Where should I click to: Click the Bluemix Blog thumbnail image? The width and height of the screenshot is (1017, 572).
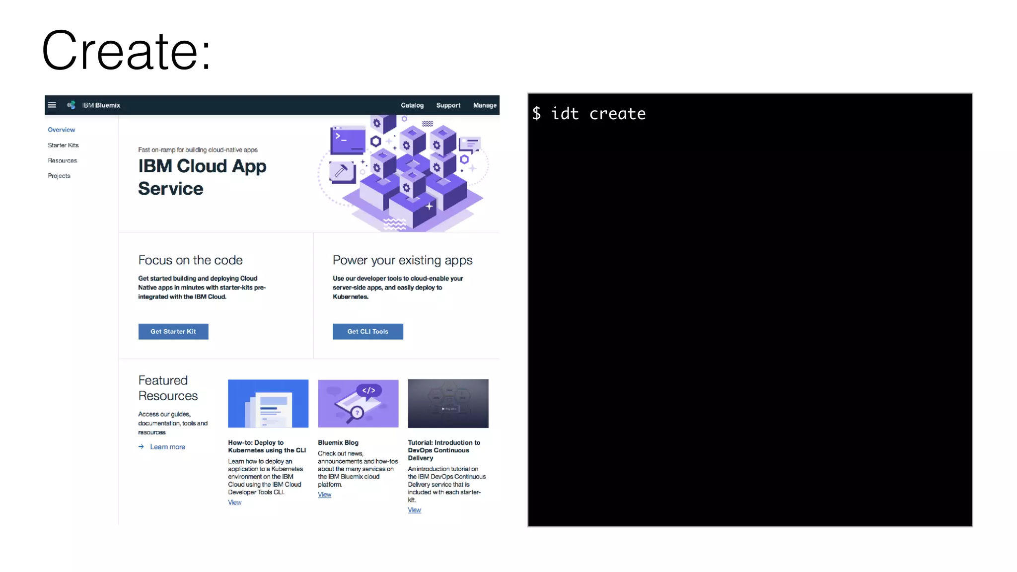[358, 404]
